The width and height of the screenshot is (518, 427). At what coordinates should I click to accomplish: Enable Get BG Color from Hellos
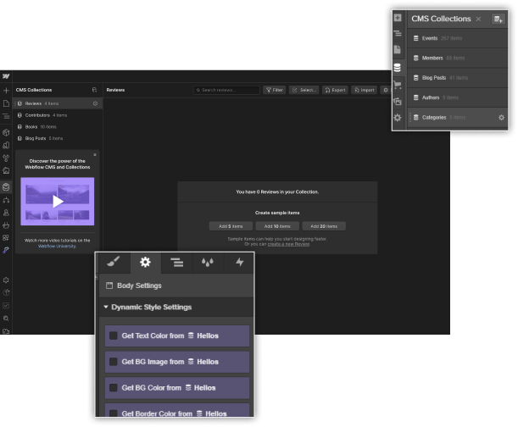pyautogui.click(x=114, y=388)
